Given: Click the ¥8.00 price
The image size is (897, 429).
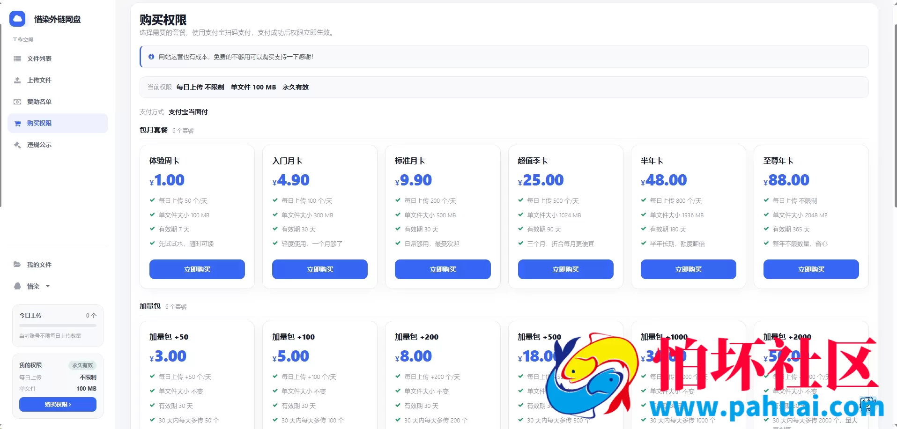Looking at the screenshot, I should (414, 356).
